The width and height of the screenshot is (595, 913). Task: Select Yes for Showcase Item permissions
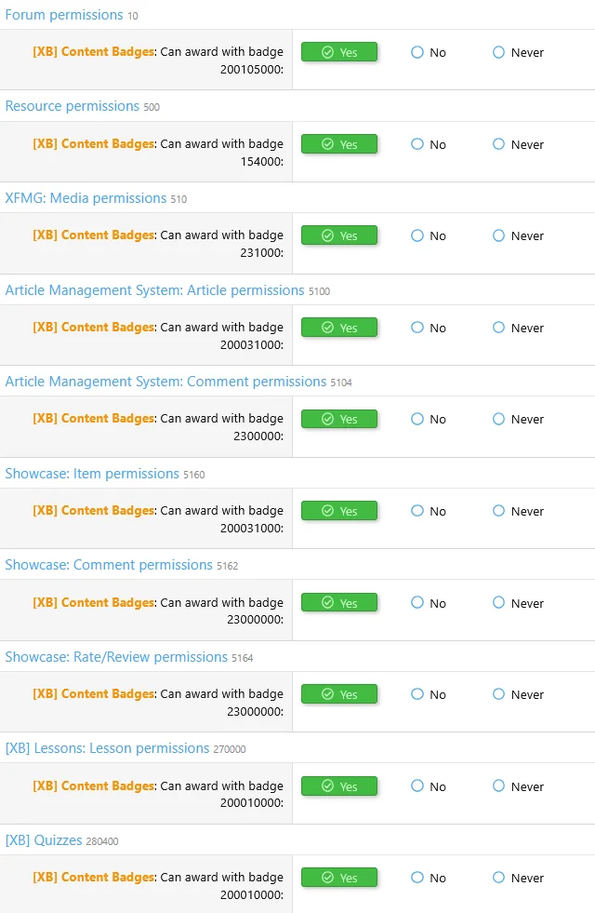click(339, 511)
